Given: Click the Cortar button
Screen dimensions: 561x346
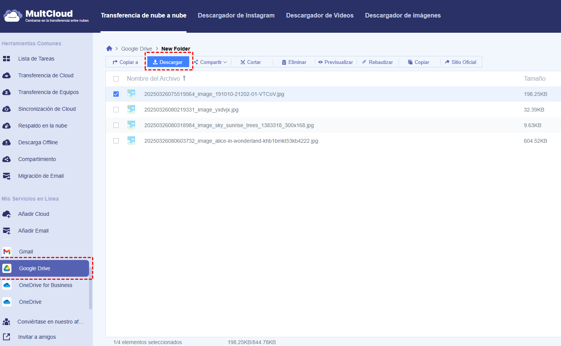Looking at the screenshot, I should click(251, 62).
